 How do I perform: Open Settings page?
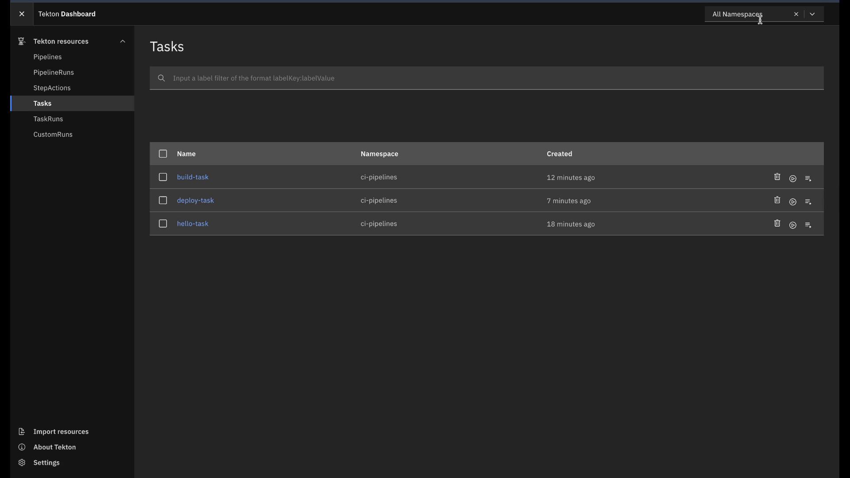point(46,463)
